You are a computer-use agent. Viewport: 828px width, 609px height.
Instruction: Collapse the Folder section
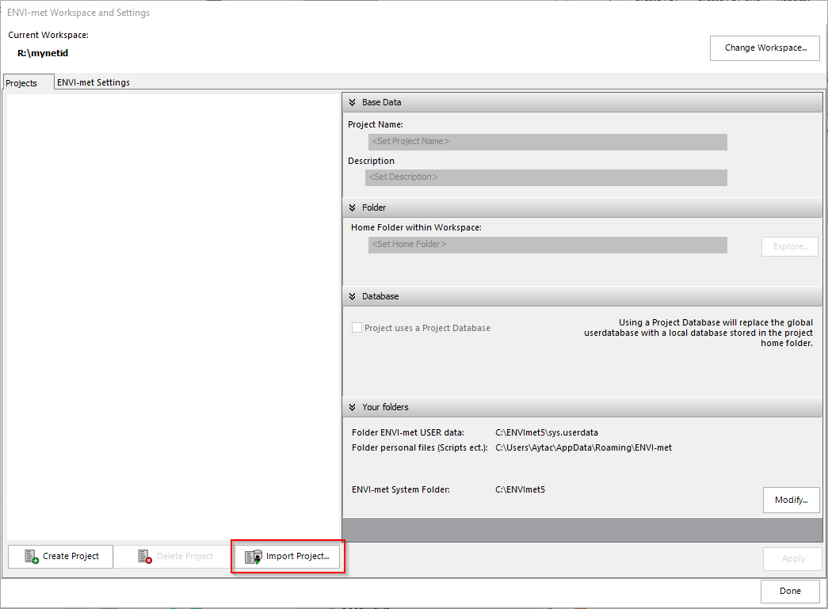pyautogui.click(x=352, y=207)
